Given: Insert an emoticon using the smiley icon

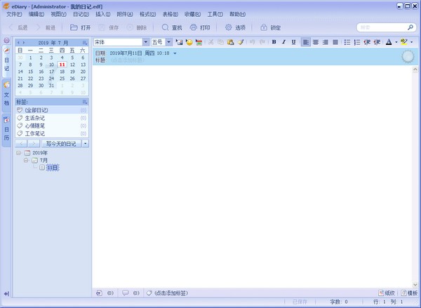Looking at the screenshot, I should (x=189, y=42).
